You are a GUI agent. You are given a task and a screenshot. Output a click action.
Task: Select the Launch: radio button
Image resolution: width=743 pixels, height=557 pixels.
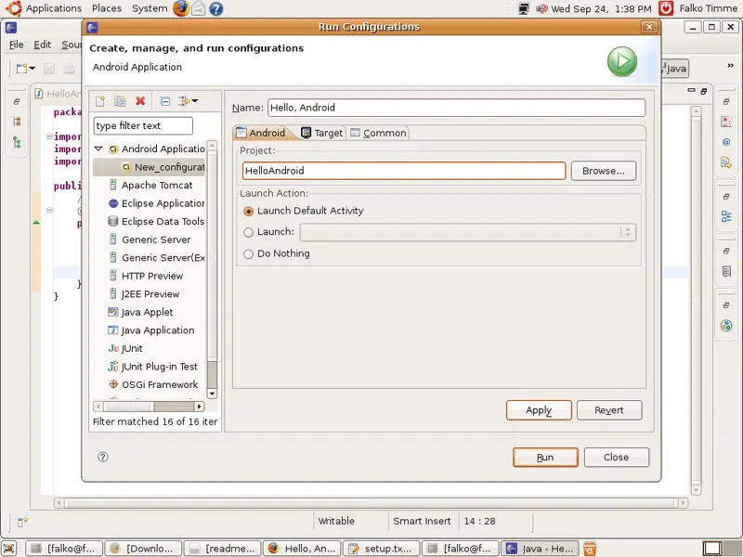tap(248, 232)
